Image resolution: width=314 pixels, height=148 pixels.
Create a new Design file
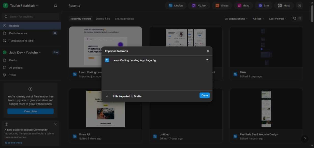click(176, 6)
